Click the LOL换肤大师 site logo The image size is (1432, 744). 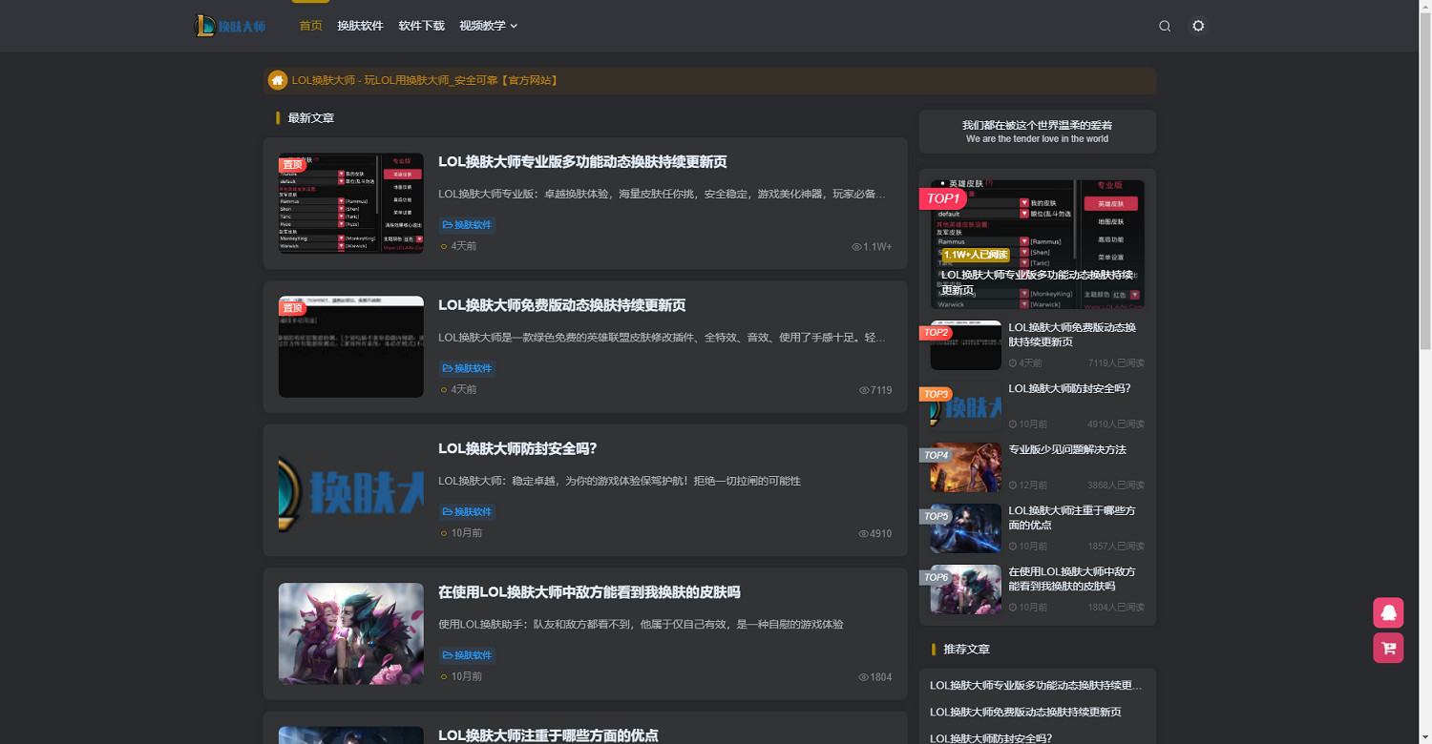(x=230, y=26)
